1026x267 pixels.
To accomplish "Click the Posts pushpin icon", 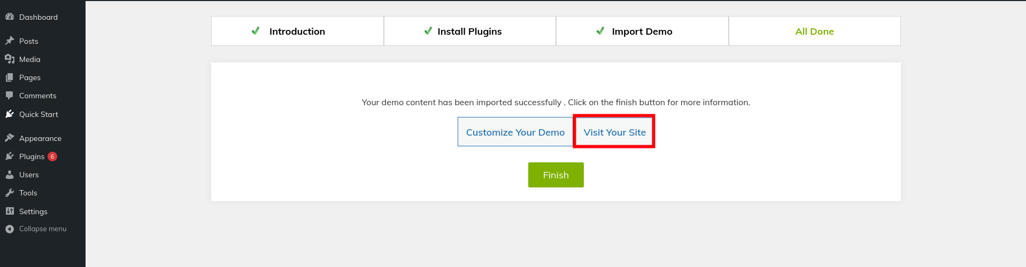I will tap(10, 41).
